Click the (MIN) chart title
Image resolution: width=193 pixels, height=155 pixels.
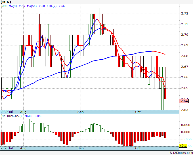[x=6, y=2]
